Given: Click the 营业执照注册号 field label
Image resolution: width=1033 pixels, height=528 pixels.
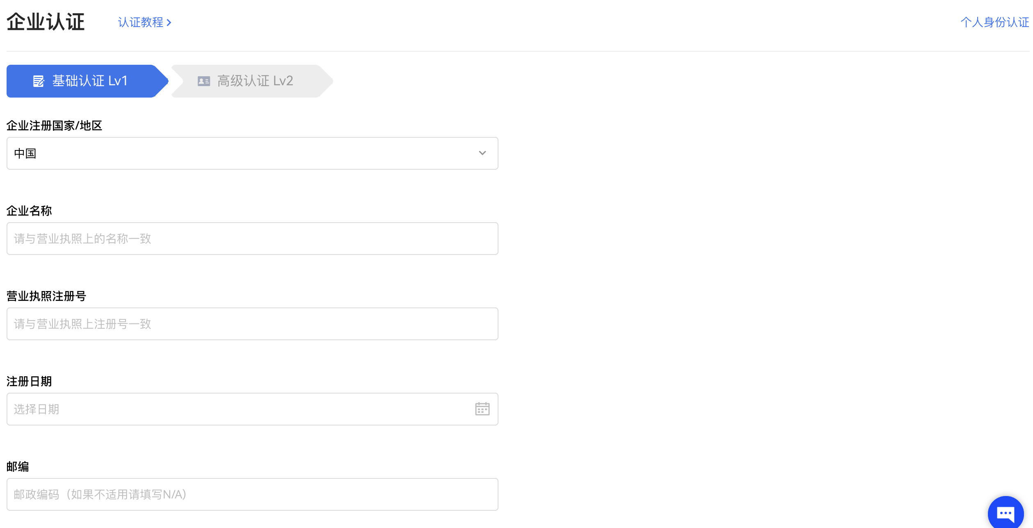Looking at the screenshot, I should tap(46, 296).
